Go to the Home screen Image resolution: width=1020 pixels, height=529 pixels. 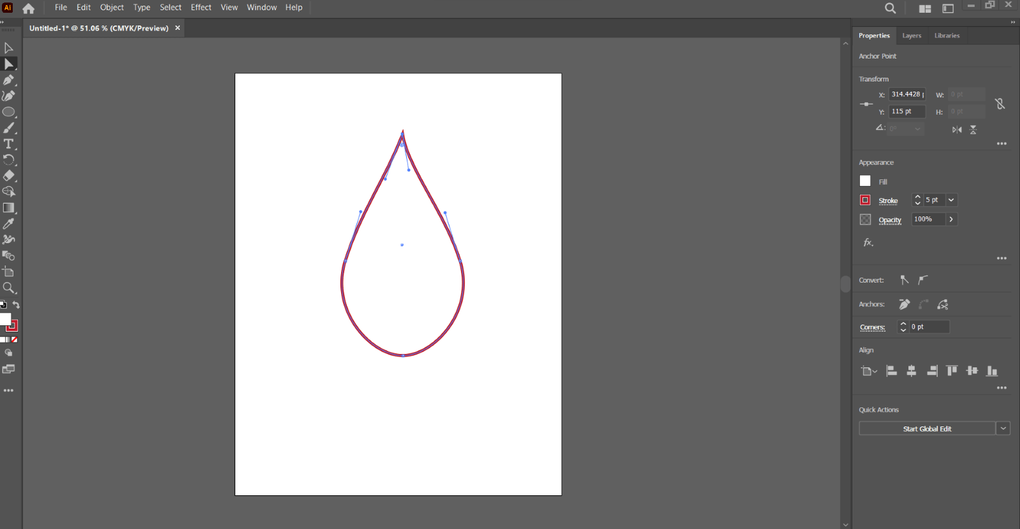[x=29, y=8]
